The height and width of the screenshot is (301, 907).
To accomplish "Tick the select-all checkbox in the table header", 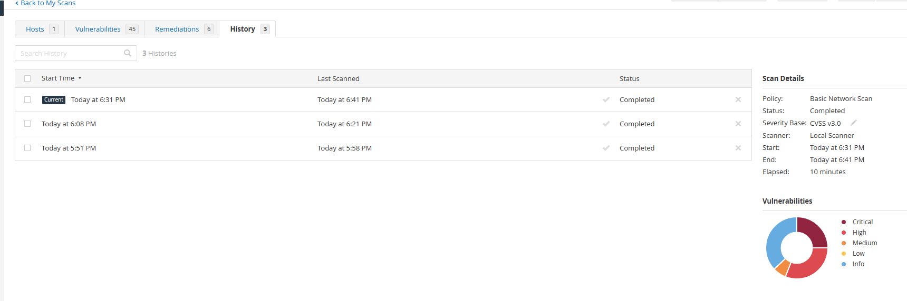I will (27, 78).
